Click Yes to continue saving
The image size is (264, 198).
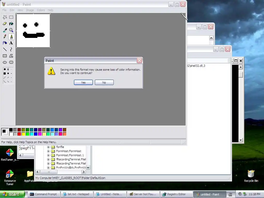click(x=83, y=82)
